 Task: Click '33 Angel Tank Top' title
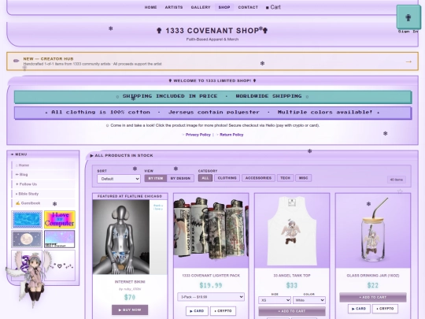[292, 276]
